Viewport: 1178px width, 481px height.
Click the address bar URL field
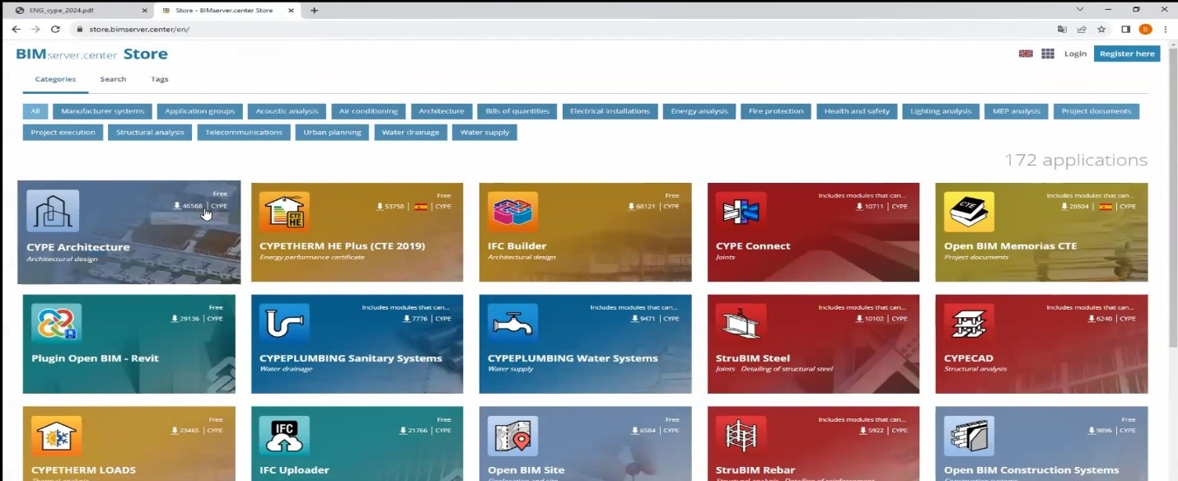(x=560, y=29)
